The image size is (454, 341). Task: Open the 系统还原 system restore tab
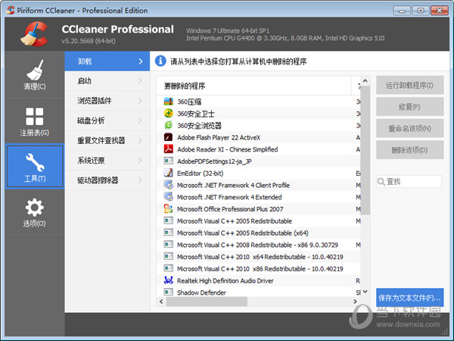point(107,161)
